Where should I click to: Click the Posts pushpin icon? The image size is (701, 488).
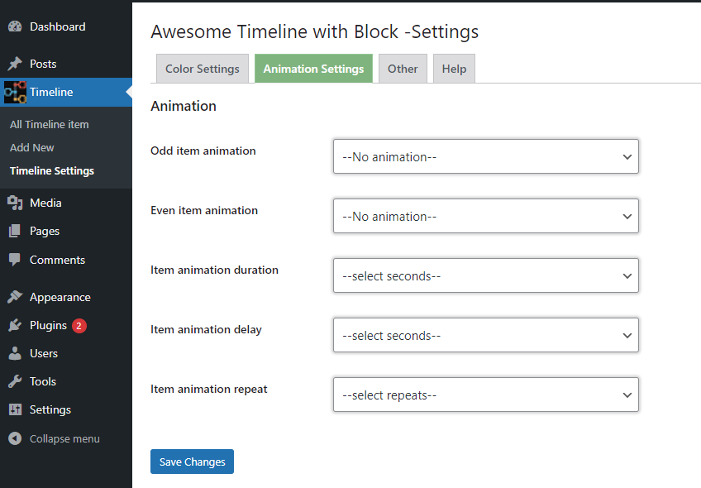[x=15, y=64]
